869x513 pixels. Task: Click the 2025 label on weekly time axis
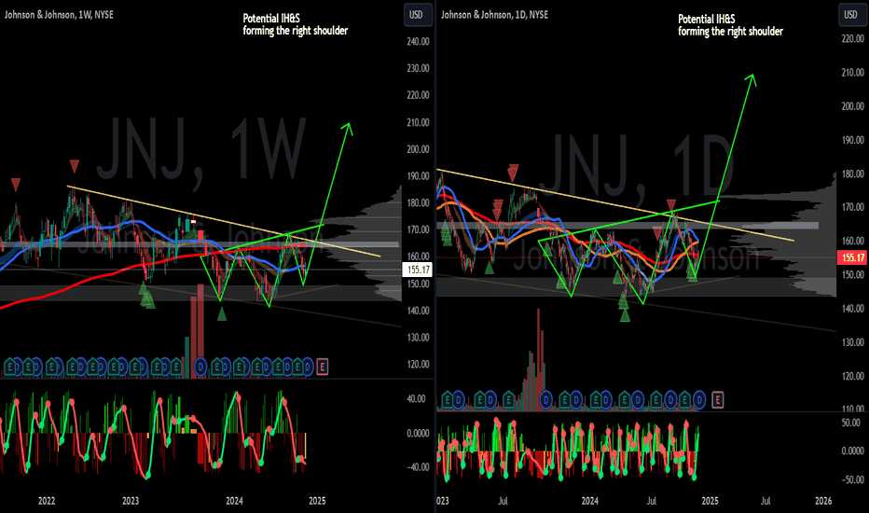[x=317, y=501]
